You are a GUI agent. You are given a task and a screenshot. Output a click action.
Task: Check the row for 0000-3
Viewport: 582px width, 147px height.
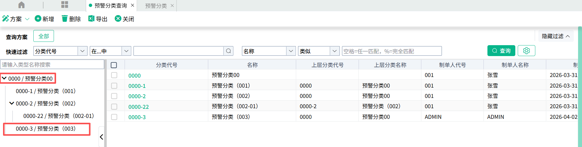114,117
